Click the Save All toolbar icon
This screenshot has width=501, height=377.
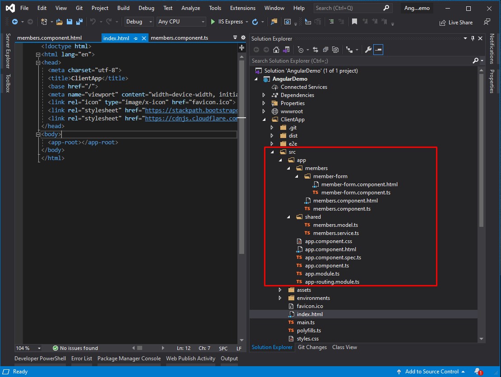(x=79, y=22)
